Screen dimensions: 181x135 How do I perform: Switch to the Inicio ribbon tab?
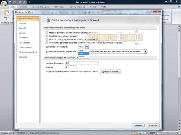tap(13, 7)
